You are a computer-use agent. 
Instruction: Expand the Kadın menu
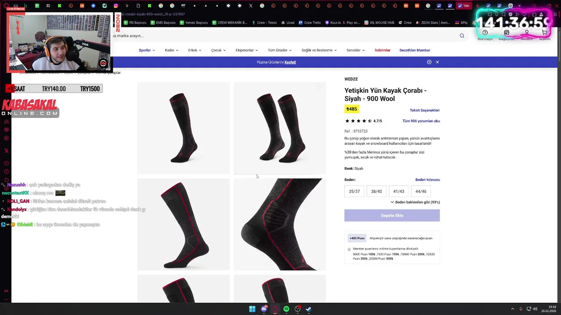coord(171,50)
